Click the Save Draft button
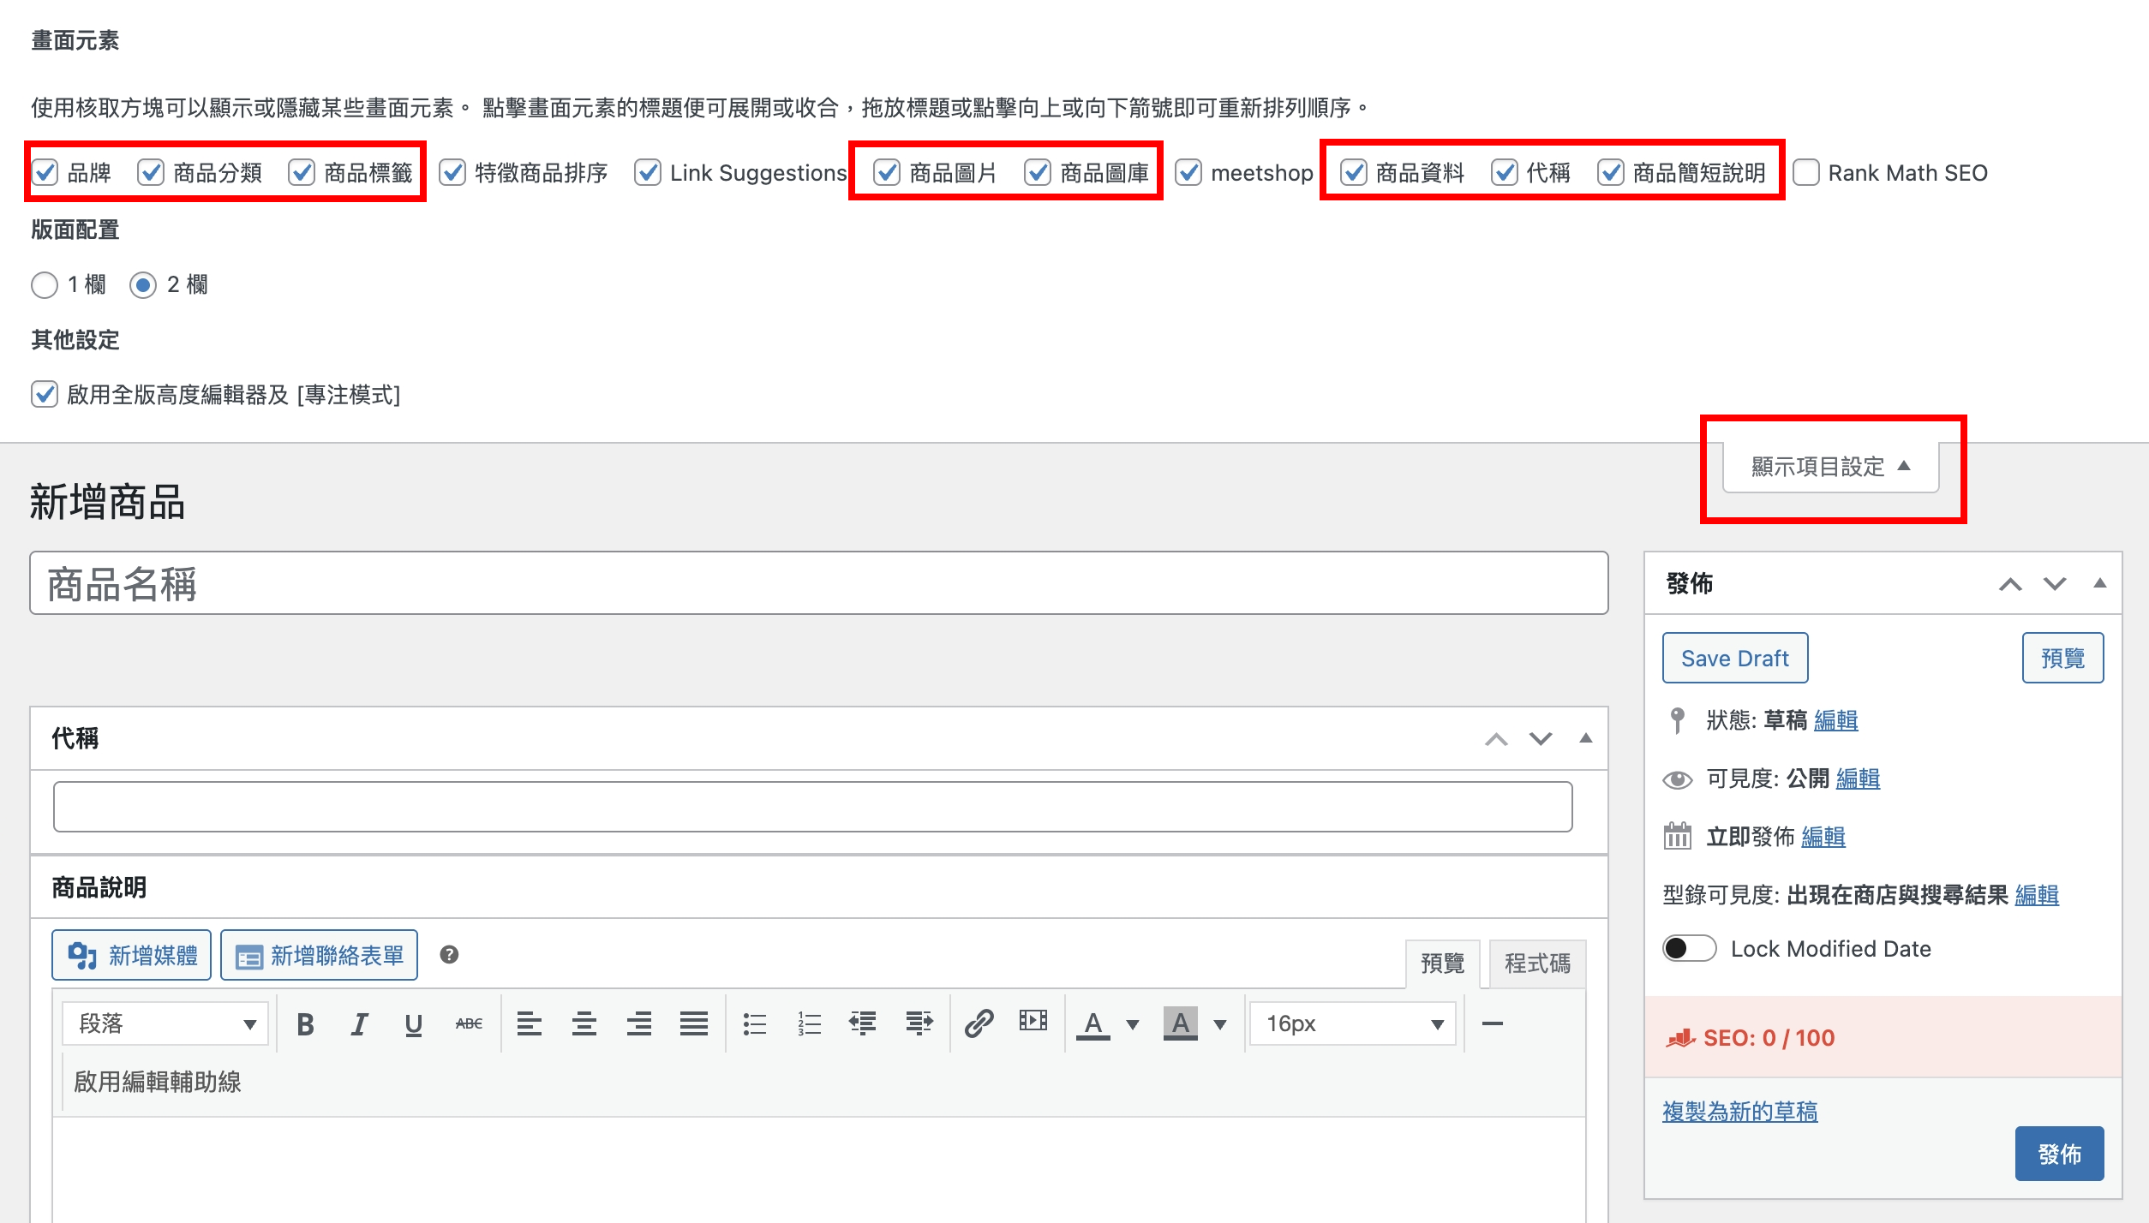The width and height of the screenshot is (2149, 1223). pos(1734,658)
